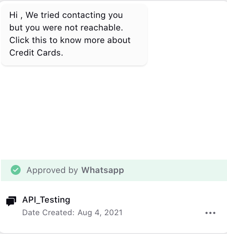This screenshot has height=234, width=227.
Task: Click the word reachable in the message
Action: (102, 27)
